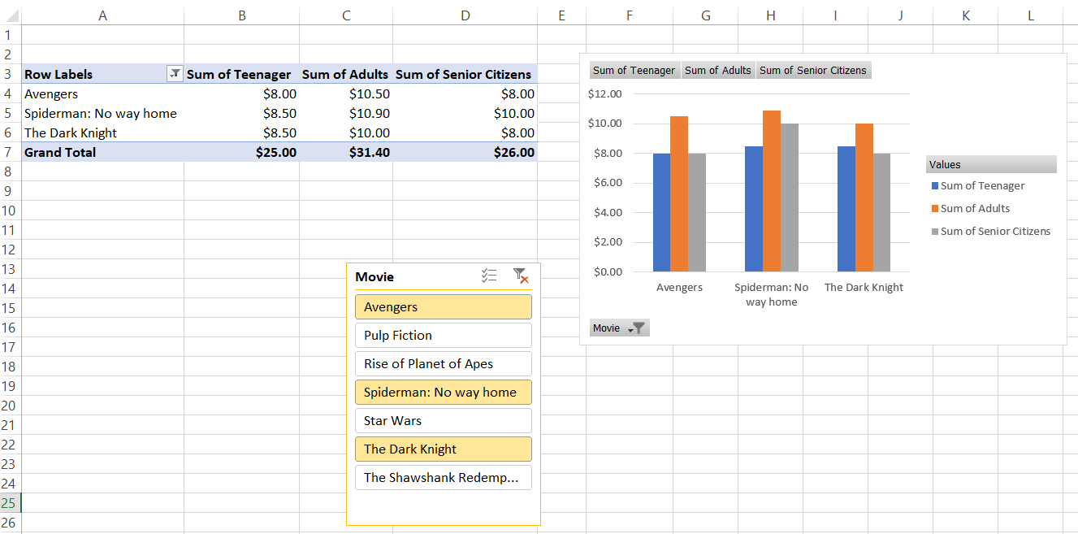Clear the Movie slicer filter
The width and height of the screenshot is (1078, 534).
pos(521,276)
